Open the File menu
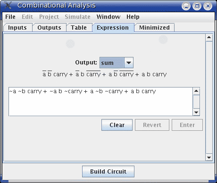217x183 pixels. click(10, 17)
